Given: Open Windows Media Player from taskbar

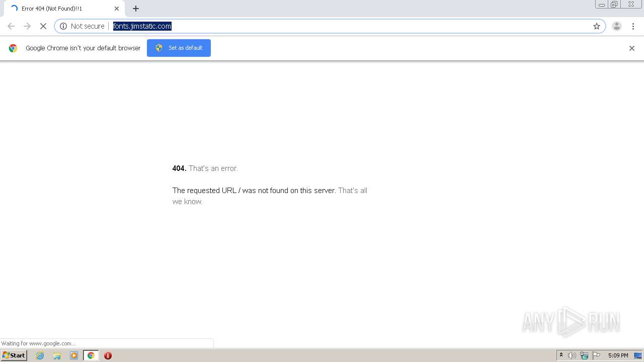Looking at the screenshot, I should click(74, 355).
